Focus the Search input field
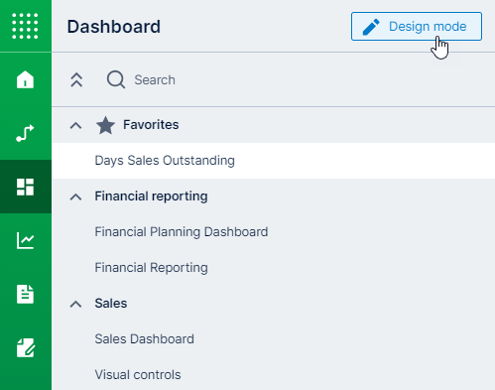 (298, 80)
